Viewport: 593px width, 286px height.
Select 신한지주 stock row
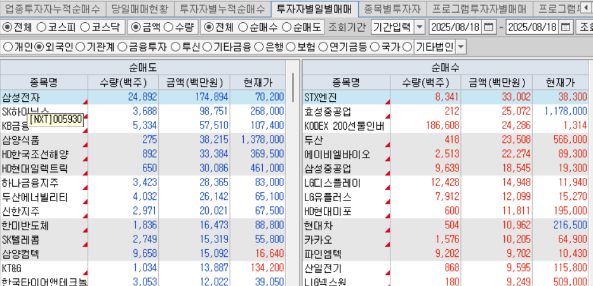click(x=143, y=211)
